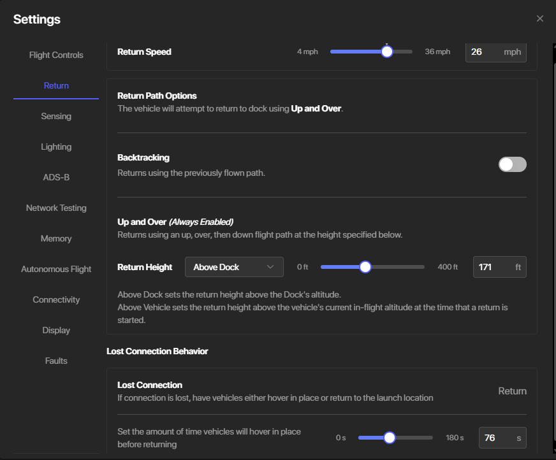Click the Up and Over (Always Enabled) label
This screenshot has width=556, height=460.
click(175, 222)
